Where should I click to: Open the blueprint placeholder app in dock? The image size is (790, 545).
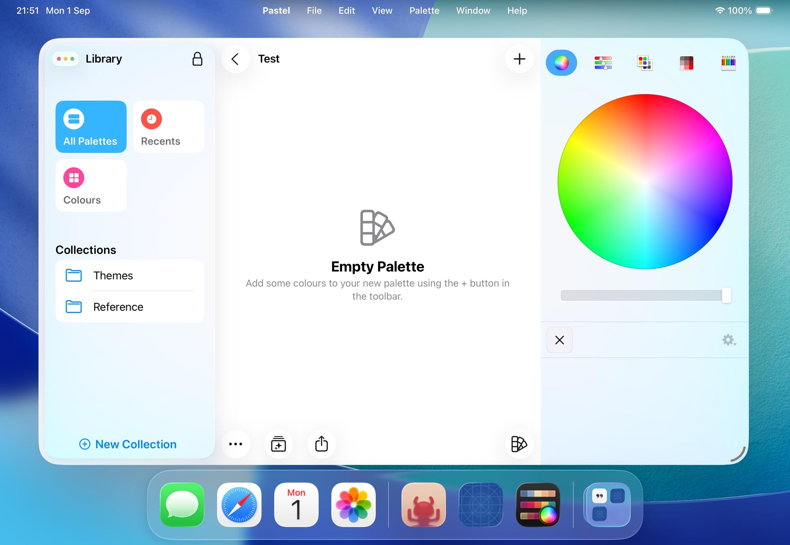pos(481,504)
